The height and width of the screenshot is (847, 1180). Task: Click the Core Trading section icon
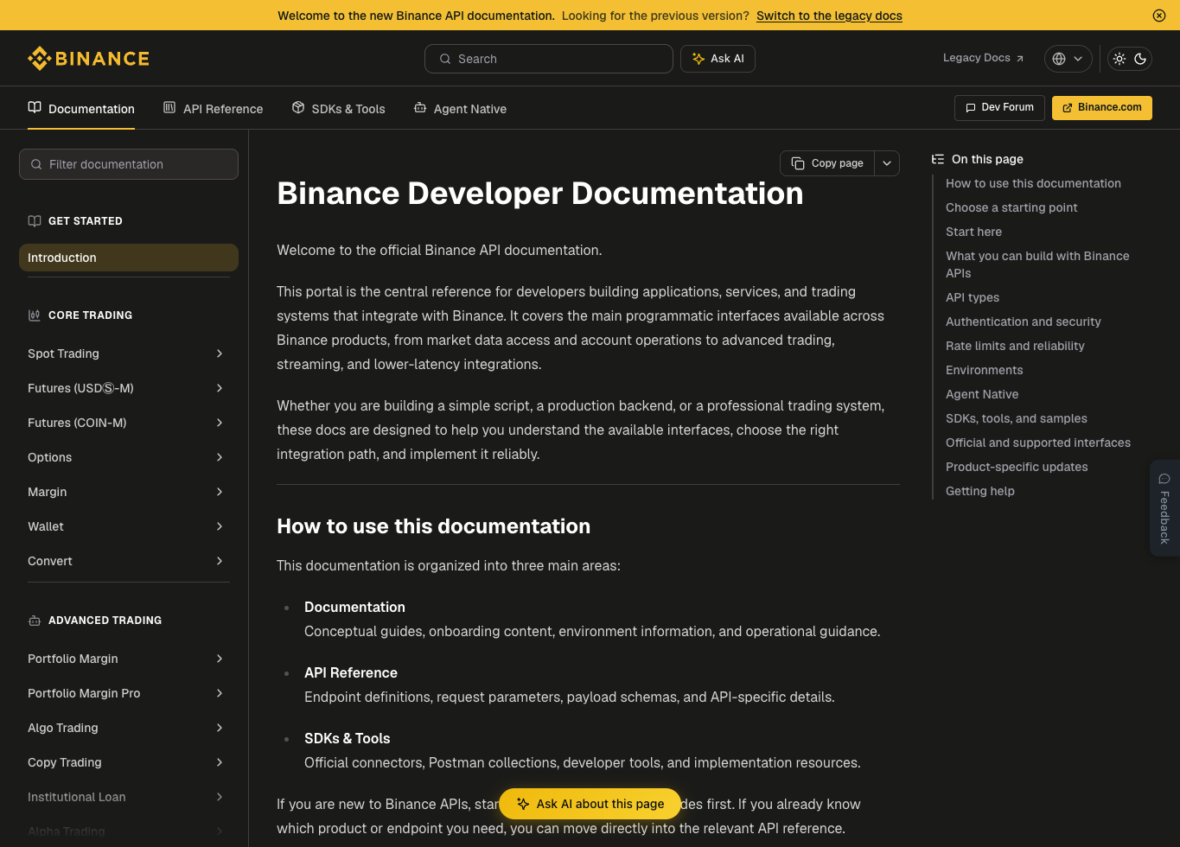click(35, 315)
